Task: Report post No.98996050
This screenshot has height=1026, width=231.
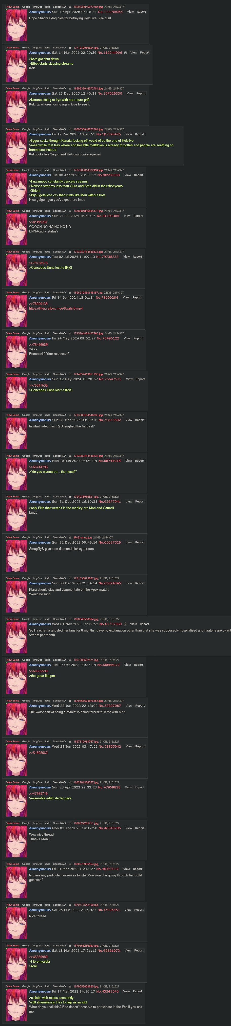Action: [x=138, y=175]
